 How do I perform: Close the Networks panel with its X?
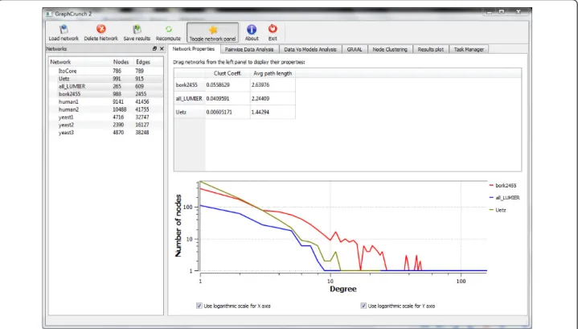[x=162, y=49]
